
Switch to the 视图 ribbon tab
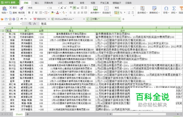tap(93, 3)
